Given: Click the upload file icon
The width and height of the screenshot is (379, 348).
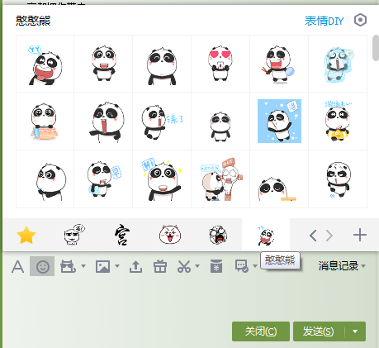Looking at the screenshot, I should [135, 266].
